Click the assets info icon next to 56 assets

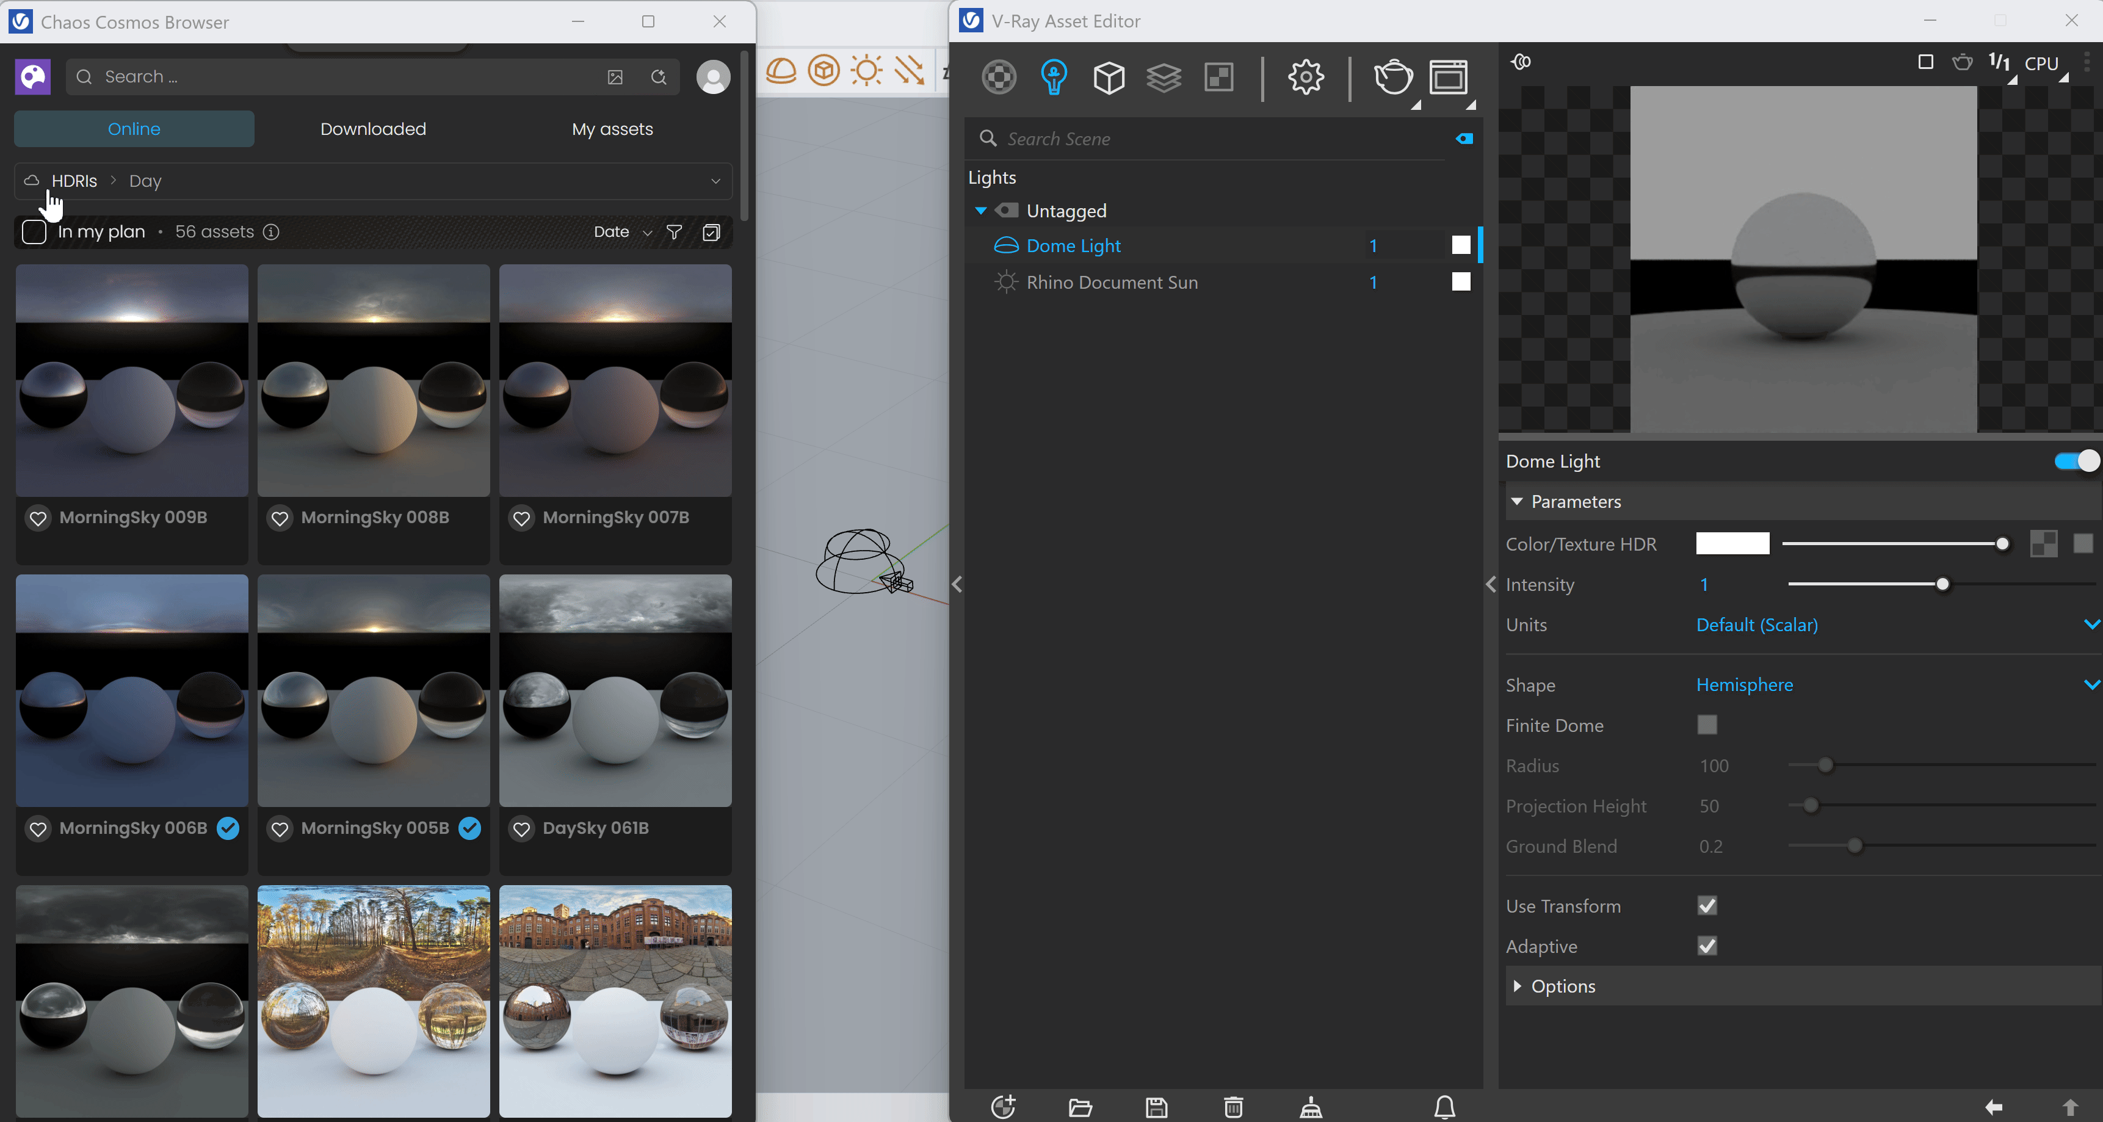coord(271,232)
